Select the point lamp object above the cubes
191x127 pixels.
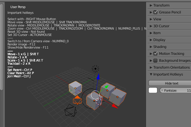pos(95,69)
